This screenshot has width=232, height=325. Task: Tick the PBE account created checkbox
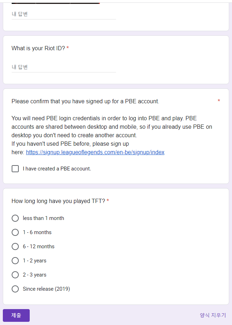[x=15, y=169]
